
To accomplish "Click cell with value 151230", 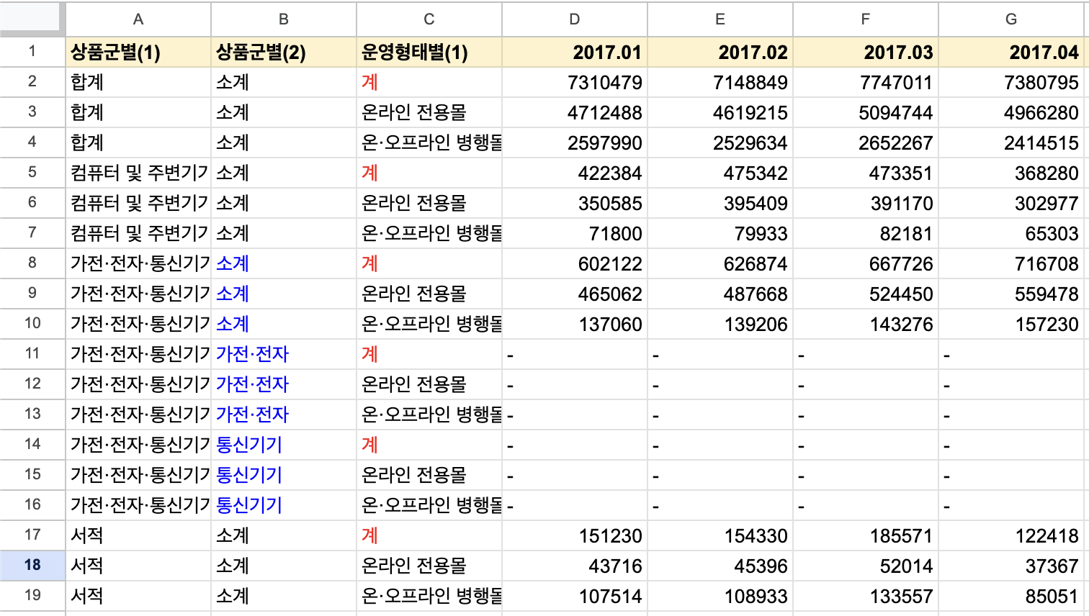I will (575, 535).
